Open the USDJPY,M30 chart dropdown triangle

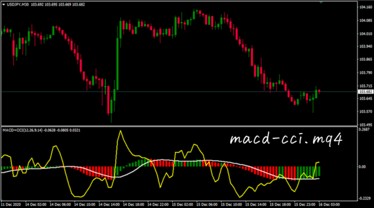pos(4,4)
